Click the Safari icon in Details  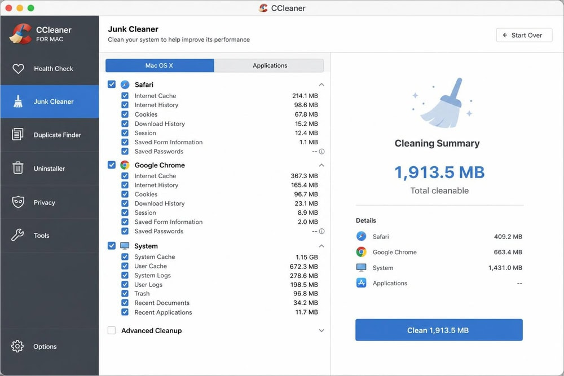[361, 236]
